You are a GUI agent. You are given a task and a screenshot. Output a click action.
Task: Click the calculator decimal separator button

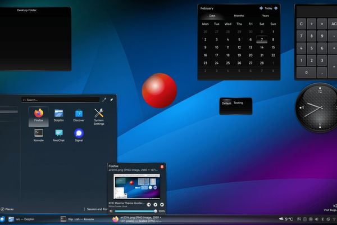[322, 73]
